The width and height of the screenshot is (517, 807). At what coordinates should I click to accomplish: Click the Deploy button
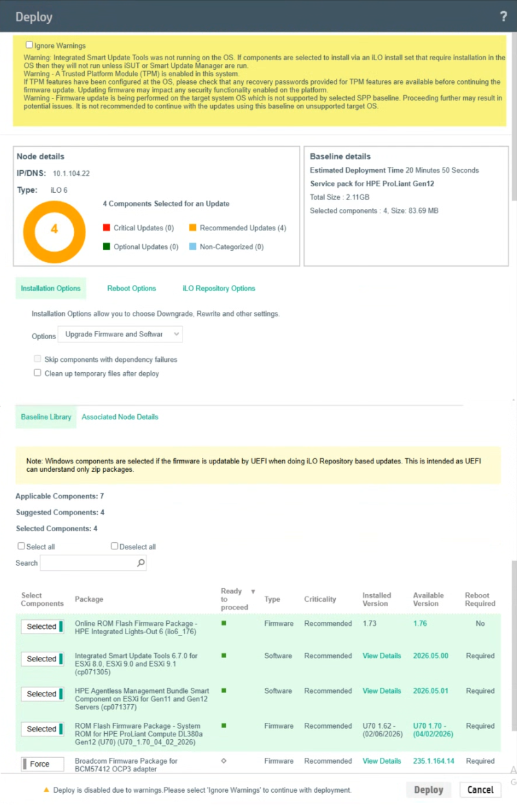click(x=428, y=790)
